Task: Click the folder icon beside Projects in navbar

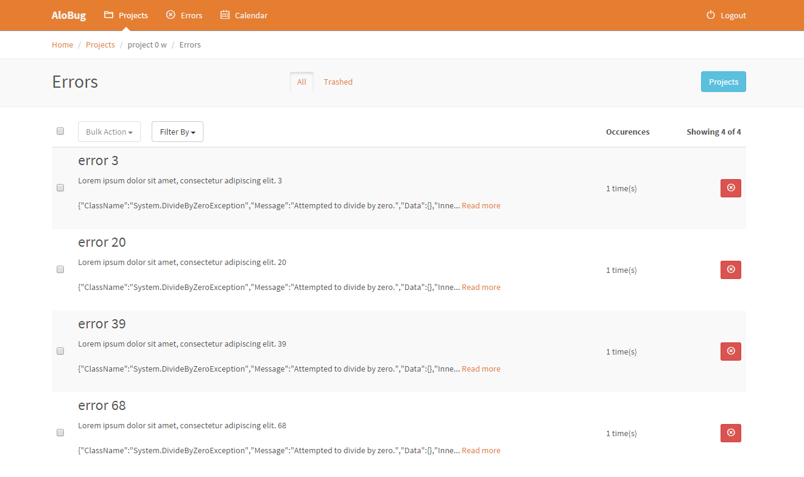Action: point(109,15)
